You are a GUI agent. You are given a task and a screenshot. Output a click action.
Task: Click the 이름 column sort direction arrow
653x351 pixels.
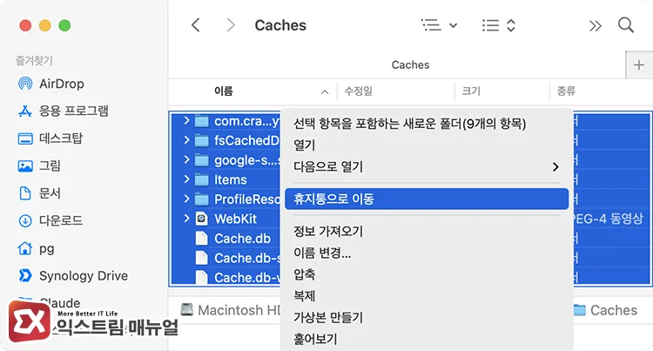[325, 92]
